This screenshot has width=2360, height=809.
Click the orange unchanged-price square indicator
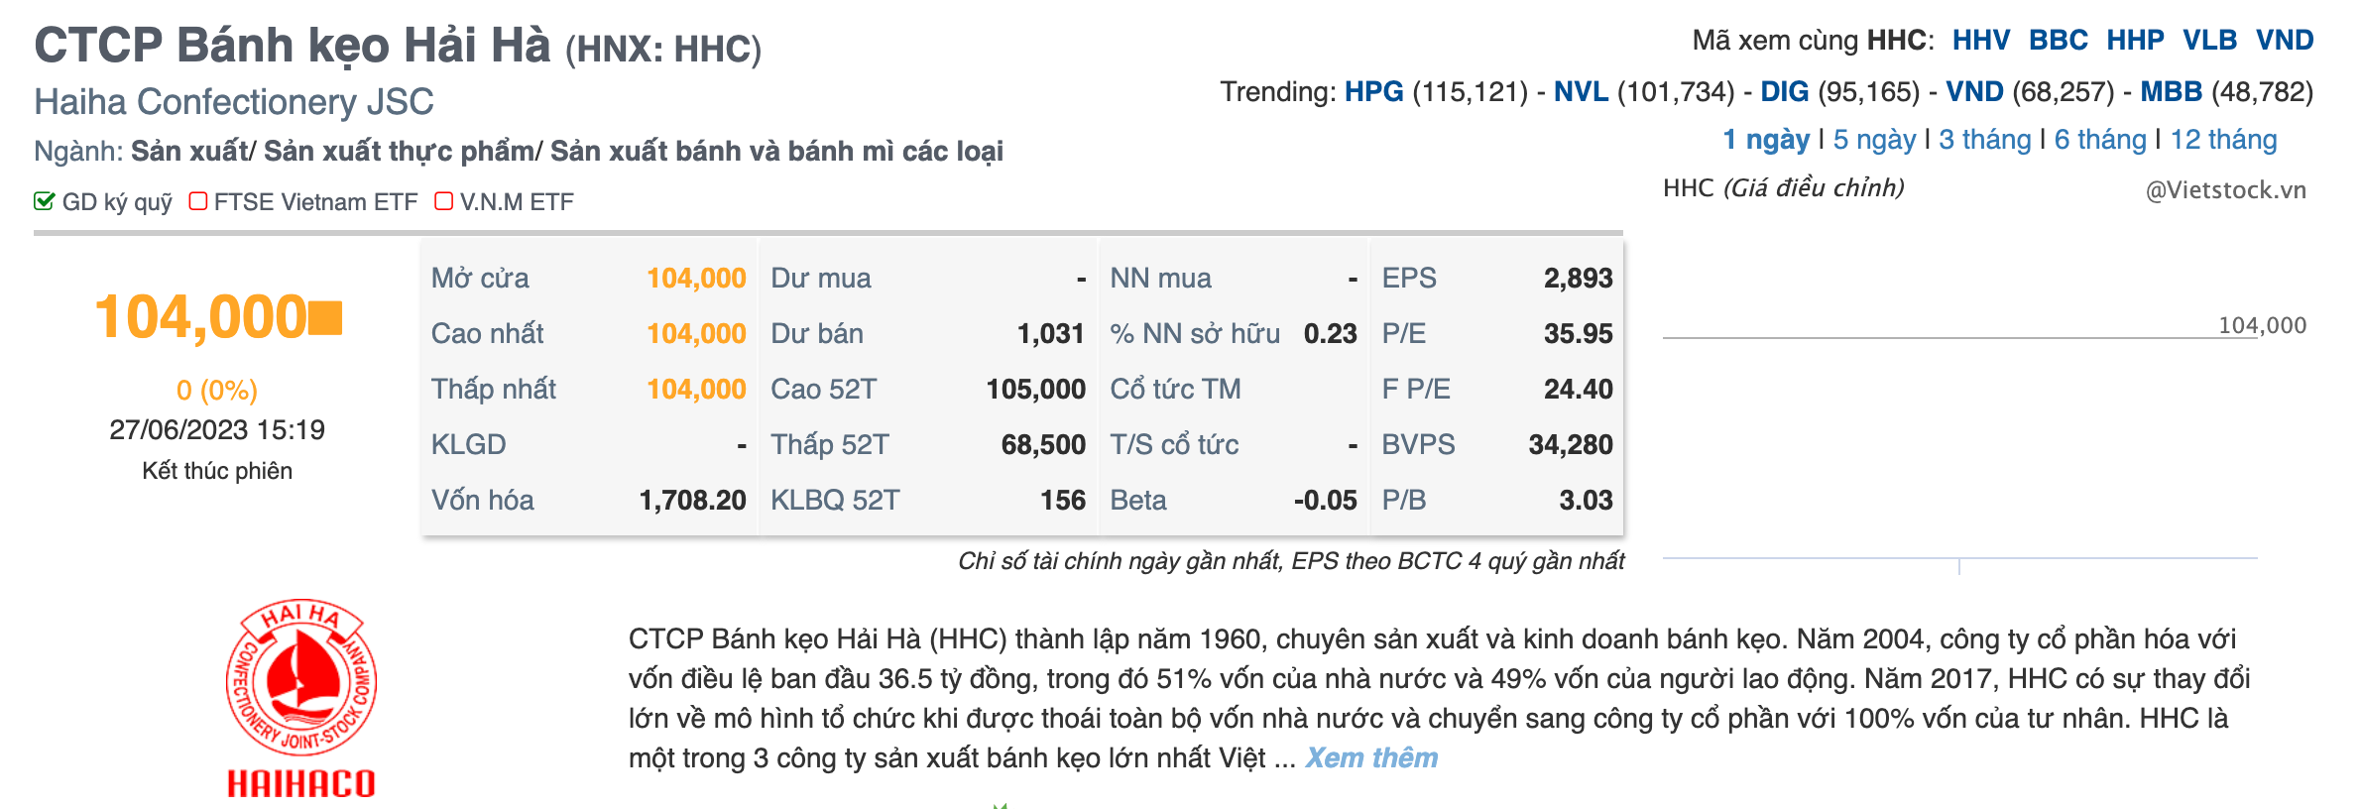325,318
